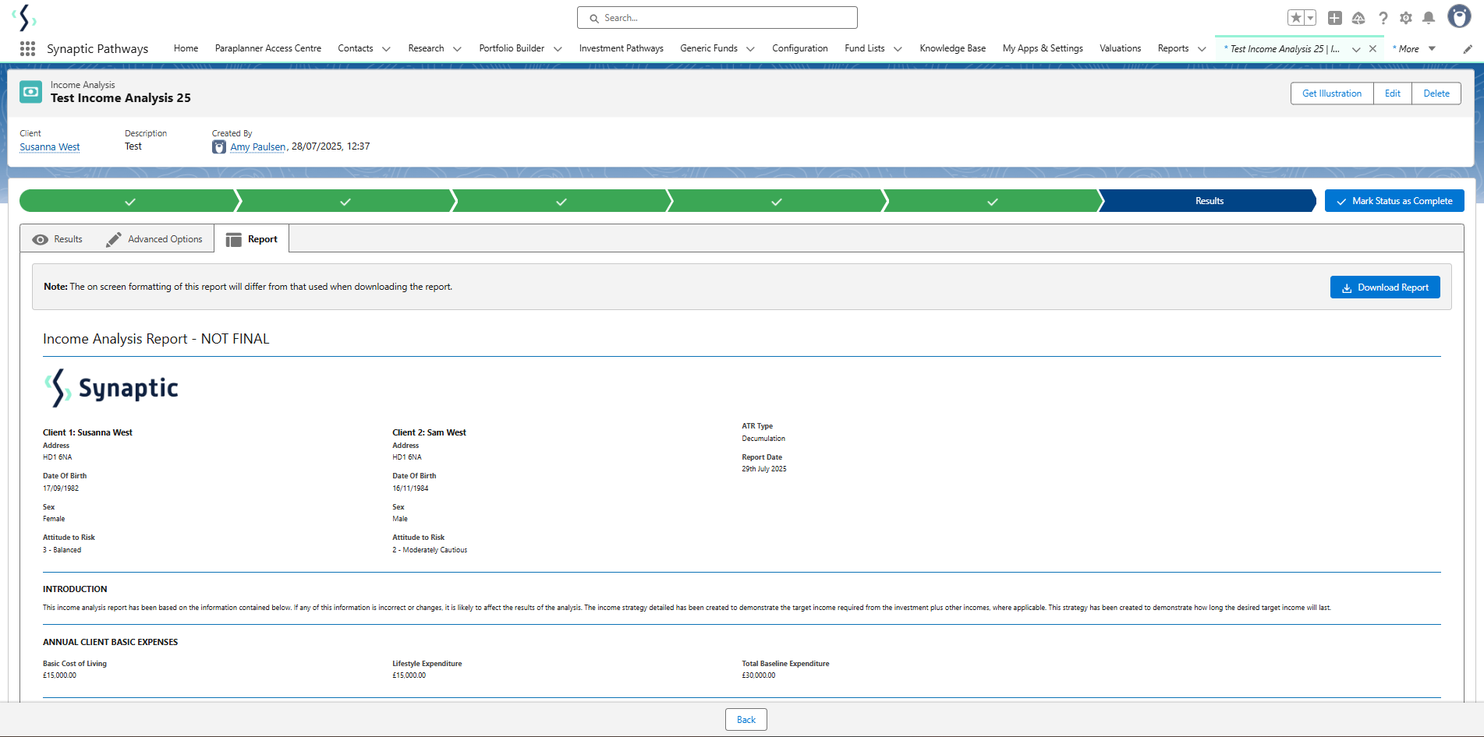Edit the navigation bar with the pencil icon
The height and width of the screenshot is (737, 1484).
[x=1468, y=49]
